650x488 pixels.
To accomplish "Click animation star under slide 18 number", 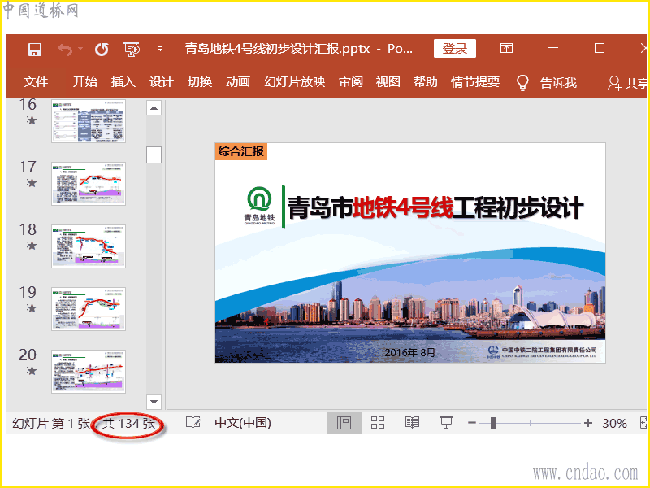I will click(32, 246).
